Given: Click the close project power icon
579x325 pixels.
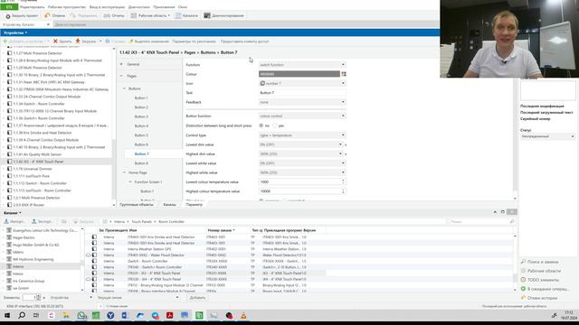Looking at the screenshot, I should pos(8,16).
